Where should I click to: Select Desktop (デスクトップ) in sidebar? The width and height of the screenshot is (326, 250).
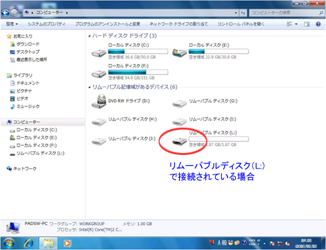coord(25,52)
